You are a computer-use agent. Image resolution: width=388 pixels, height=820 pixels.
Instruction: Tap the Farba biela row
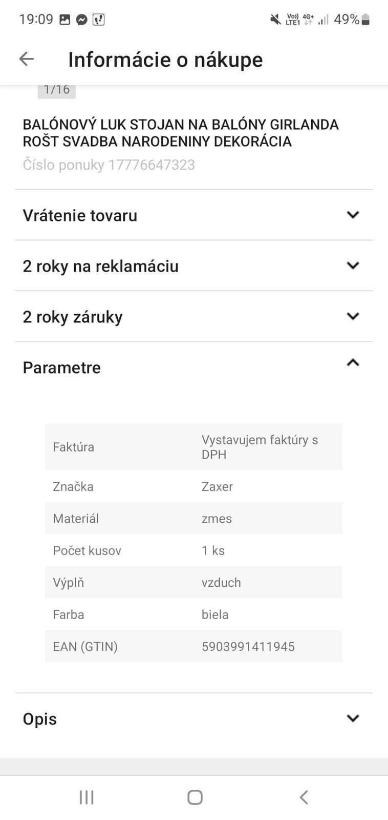pyautogui.click(x=193, y=614)
